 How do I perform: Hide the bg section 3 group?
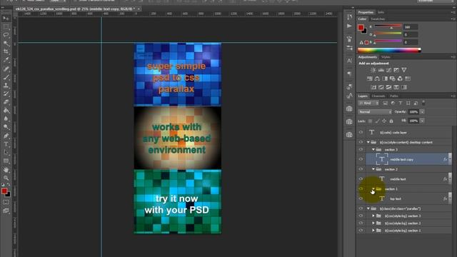pyautogui.click(x=361, y=216)
